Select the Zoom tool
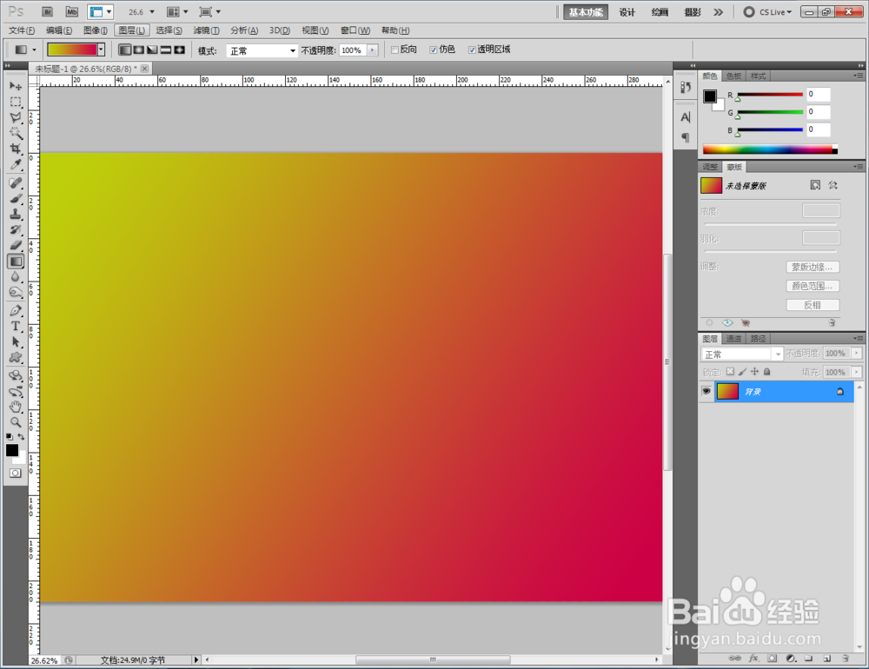Screen dimensions: 869x669 (16, 422)
